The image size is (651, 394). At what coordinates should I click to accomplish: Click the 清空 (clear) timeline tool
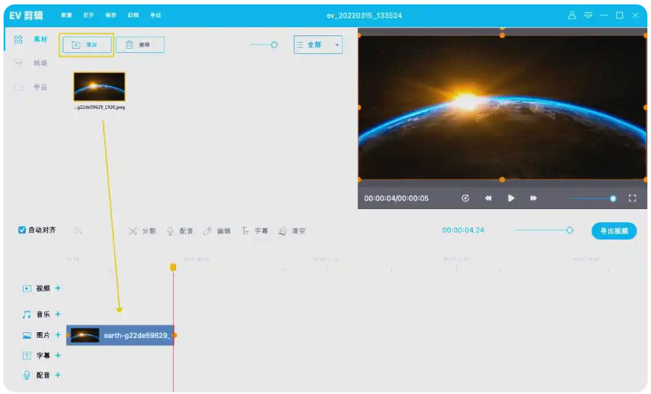click(292, 231)
